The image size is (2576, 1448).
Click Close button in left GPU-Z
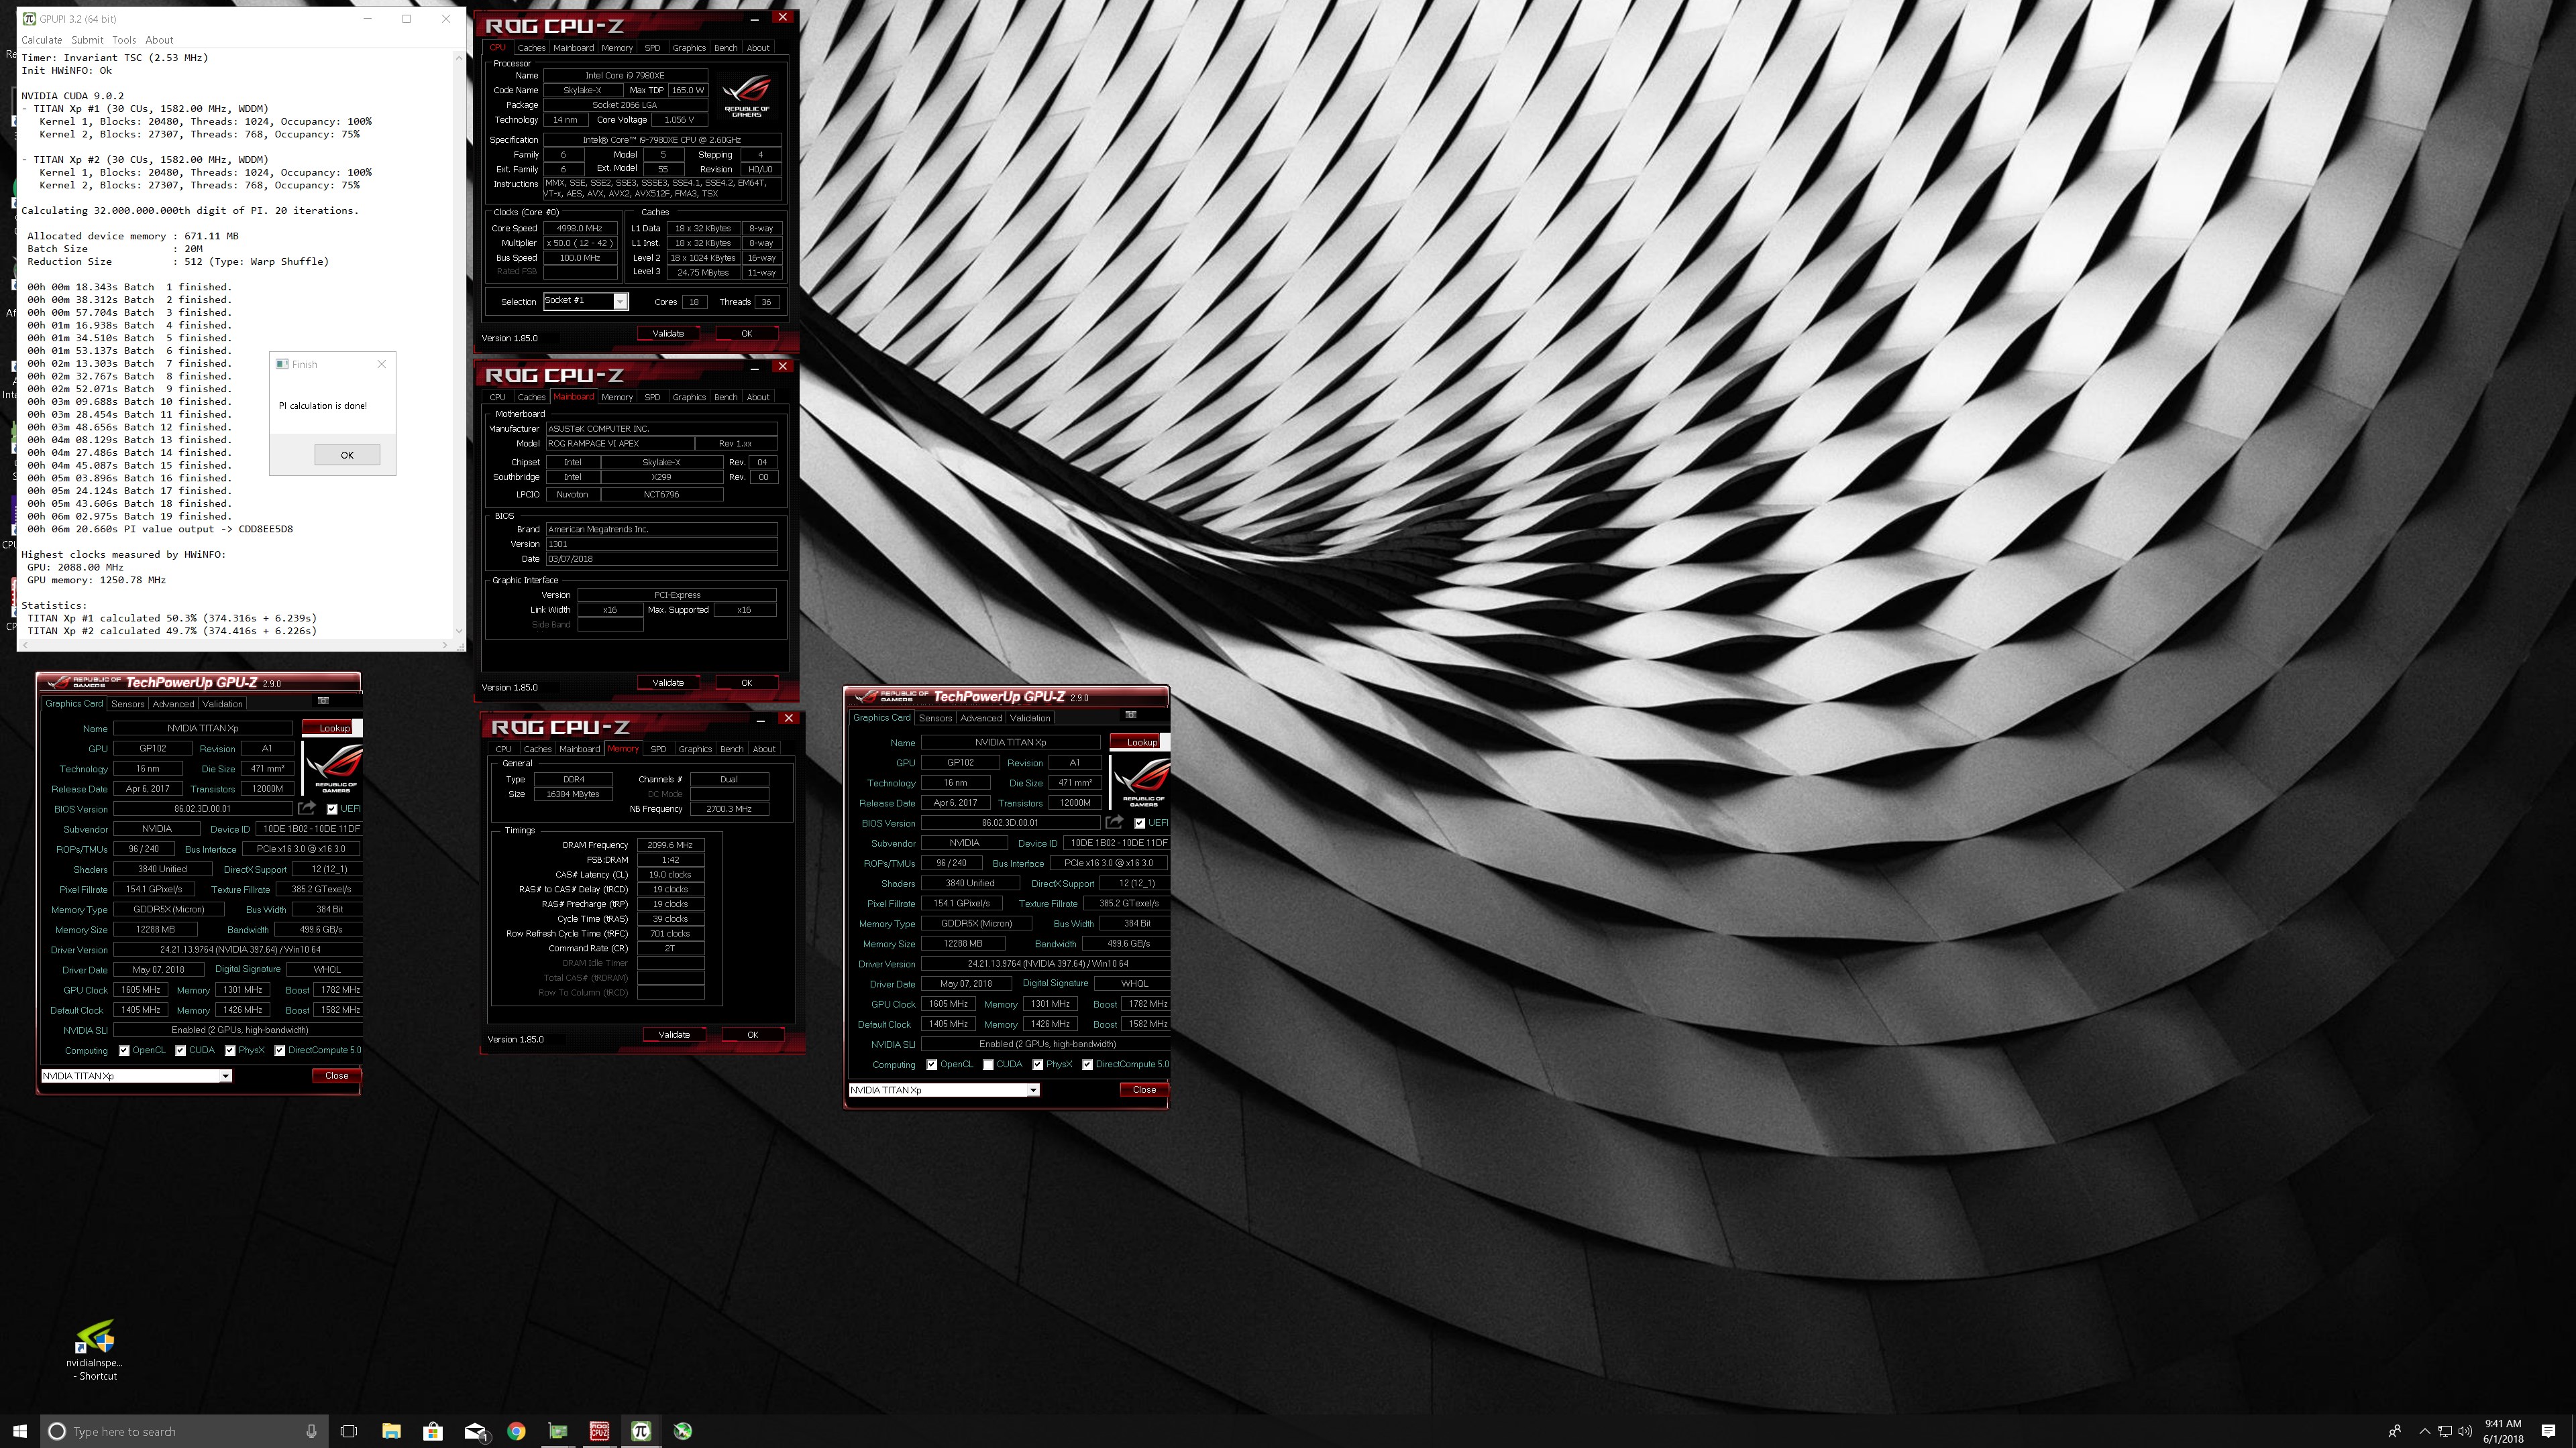pos(337,1075)
